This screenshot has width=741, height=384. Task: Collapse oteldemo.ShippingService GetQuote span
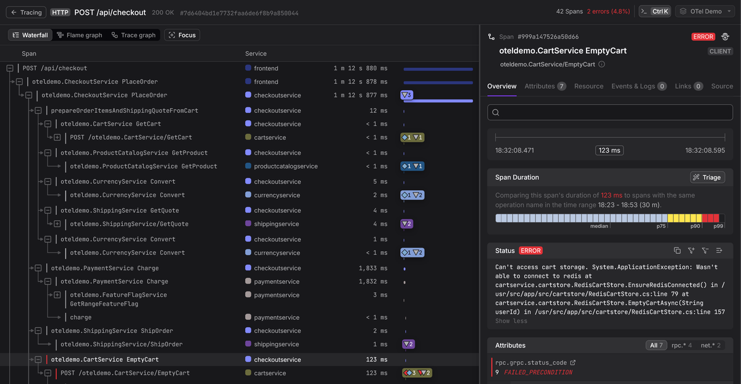pyautogui.click(x=48, y=211)
